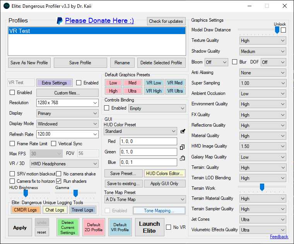Screen dimensions: 294x244
Task: Toggle SRV motion blackout checkbox
Action: pos(12,174)
